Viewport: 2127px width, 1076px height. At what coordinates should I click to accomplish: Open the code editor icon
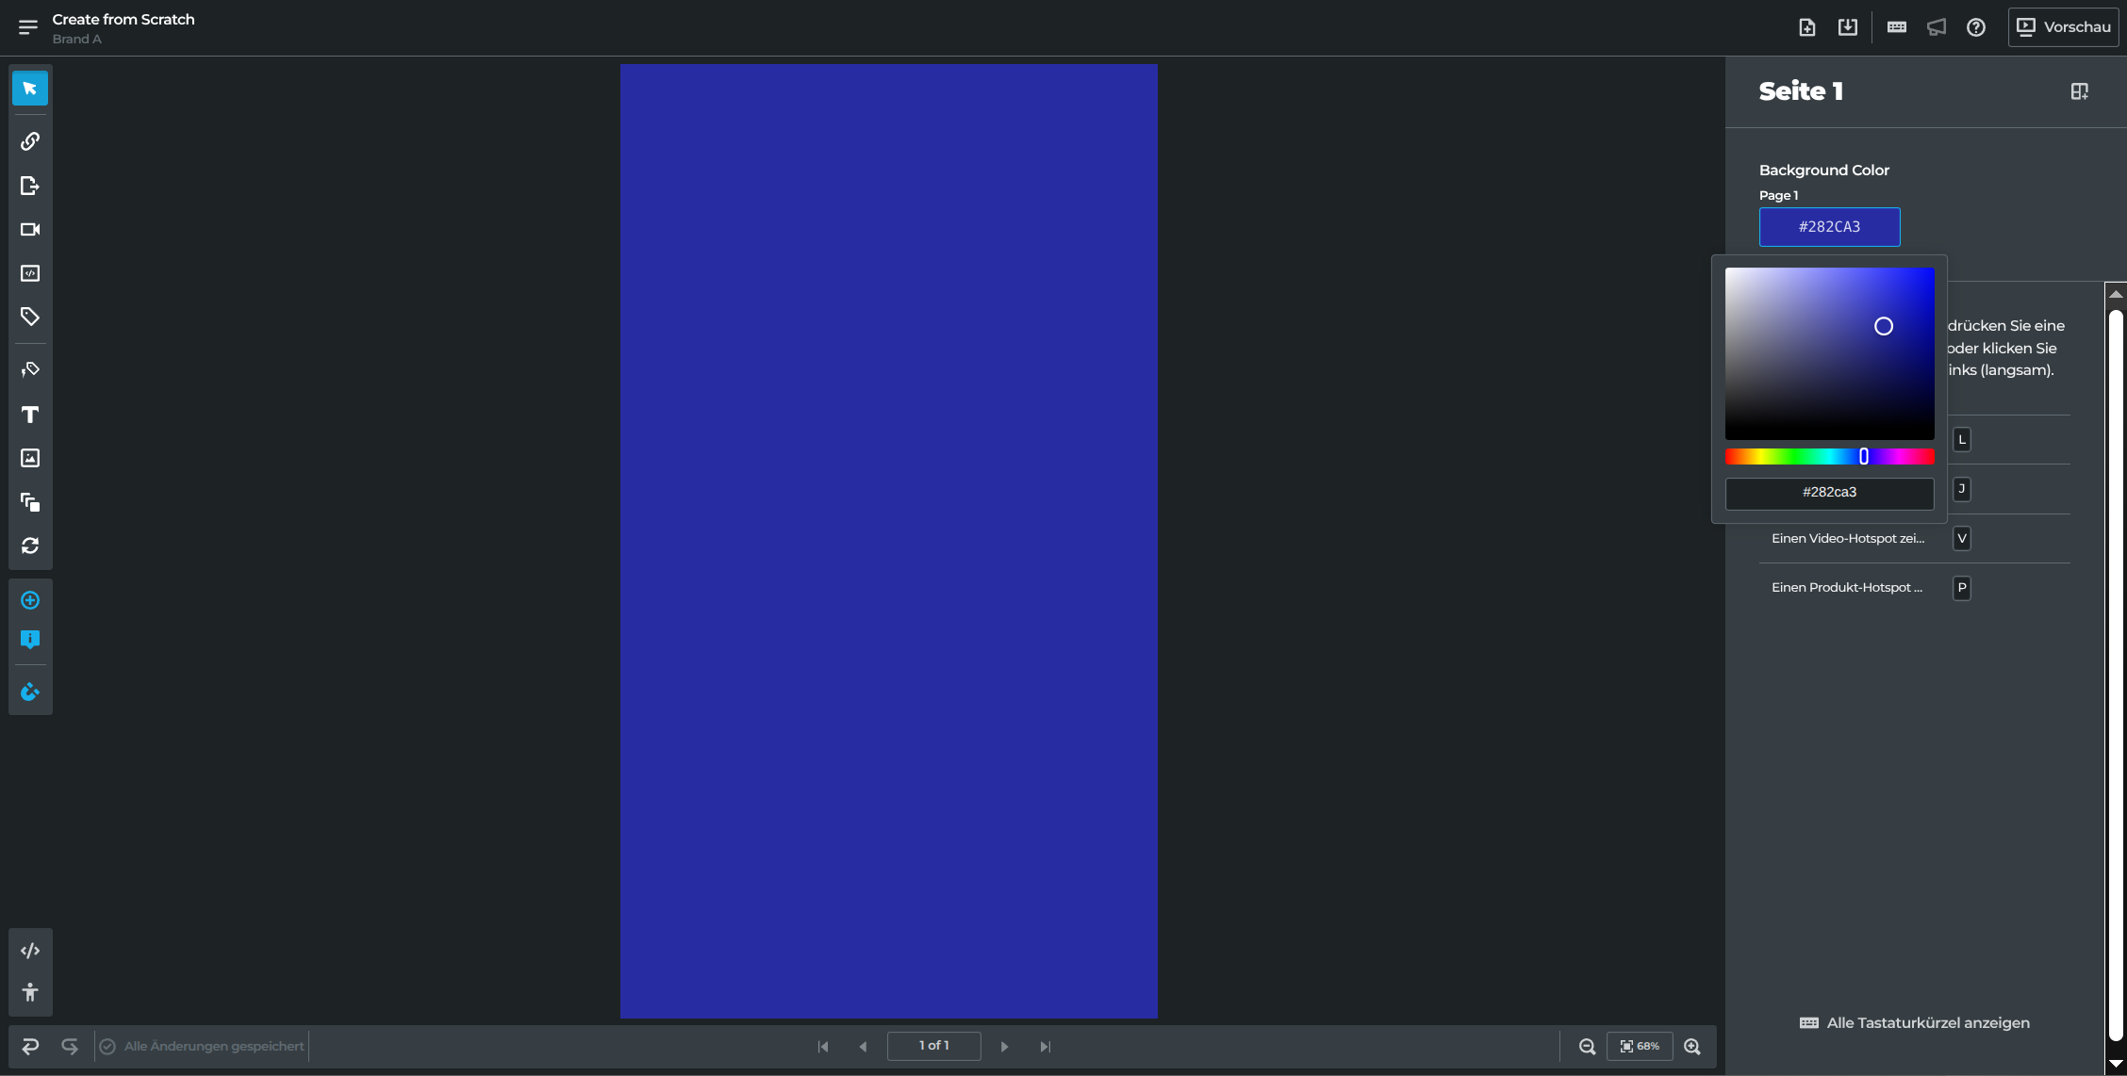(x=30, y=951)
